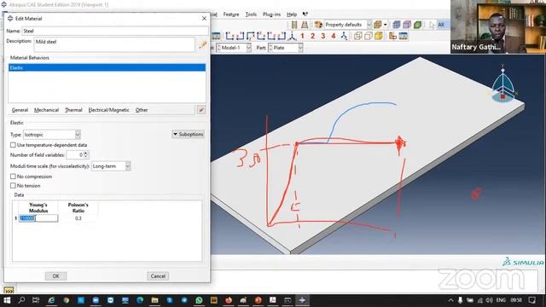Screen dimensions: 546x307
Task: Click the blue display group cube icon
Action: click(x=396, y=25)
